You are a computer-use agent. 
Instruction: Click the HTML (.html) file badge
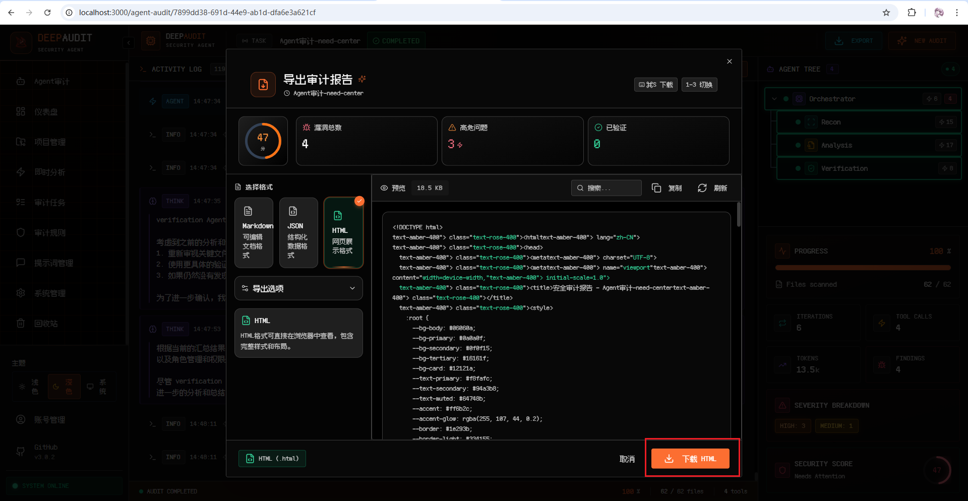coord(272,459)
